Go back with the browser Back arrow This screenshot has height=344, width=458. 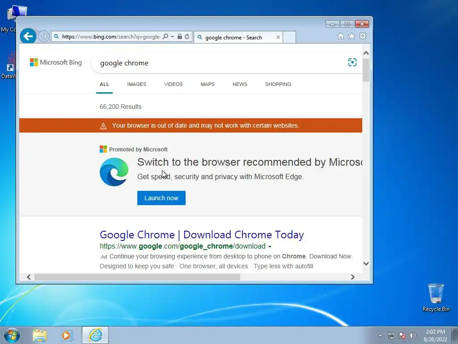(x=28, y=36)
